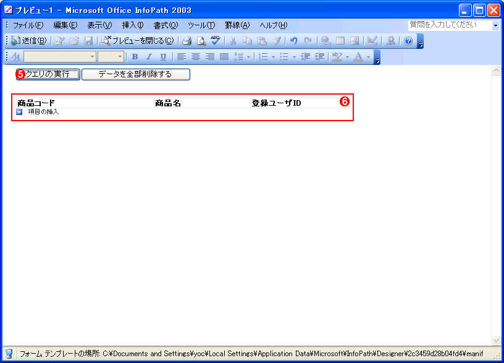The width and height of the screenshot is (504, 363).
Task: Expand the standard toolbar options arrow
Action: [x=420, y=41]
